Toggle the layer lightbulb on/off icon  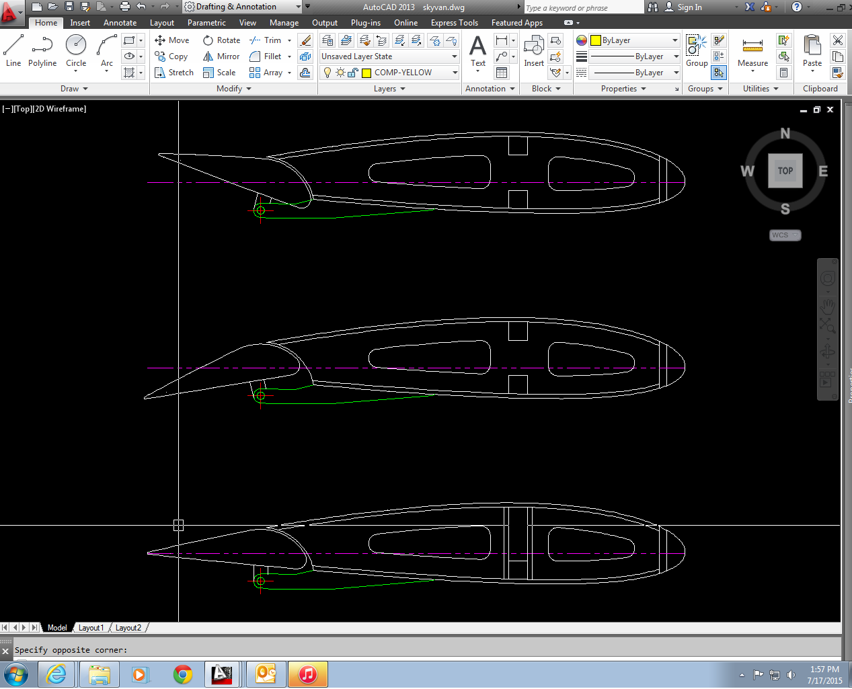[327, 73]
